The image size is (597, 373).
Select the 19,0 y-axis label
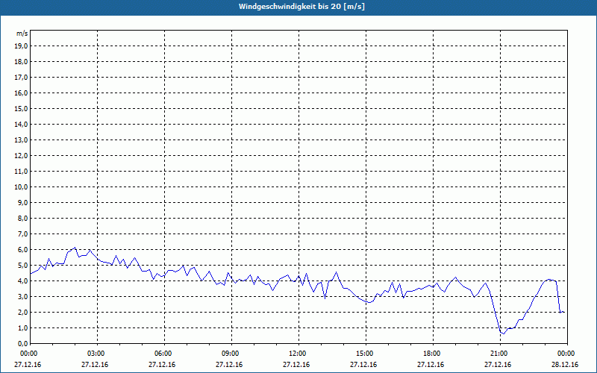22,46
